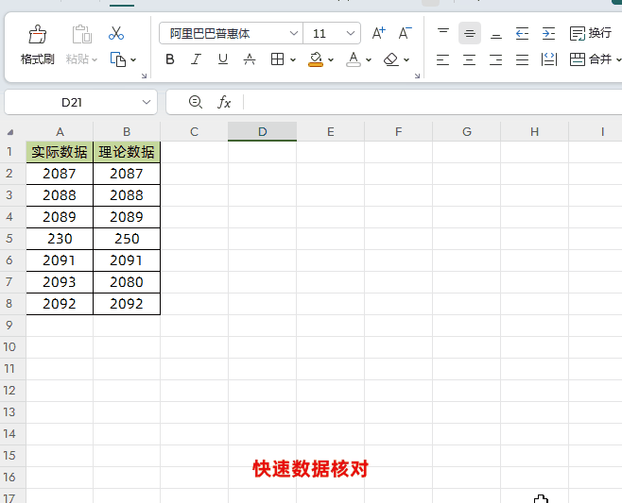
Task: Click the Name Box showing D21
Action: point(72,103)
